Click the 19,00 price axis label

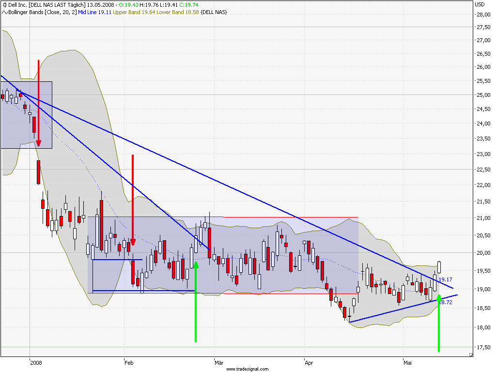pos(483,289)
